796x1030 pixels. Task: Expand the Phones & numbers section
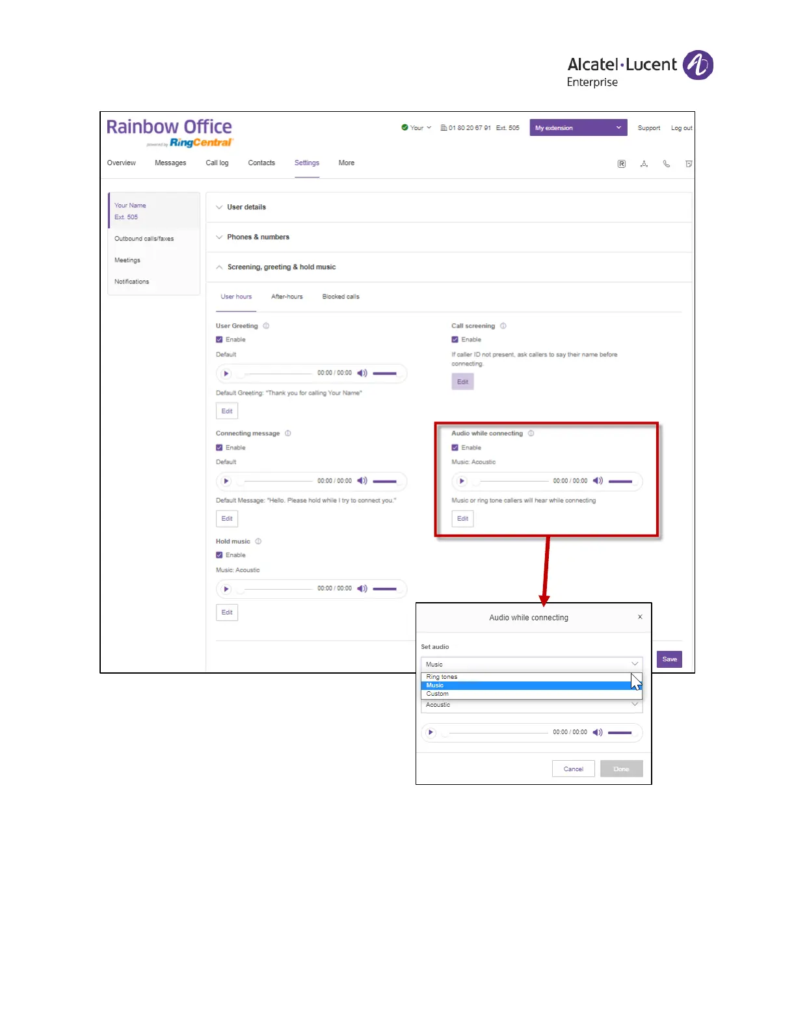(x=449, y=237)
